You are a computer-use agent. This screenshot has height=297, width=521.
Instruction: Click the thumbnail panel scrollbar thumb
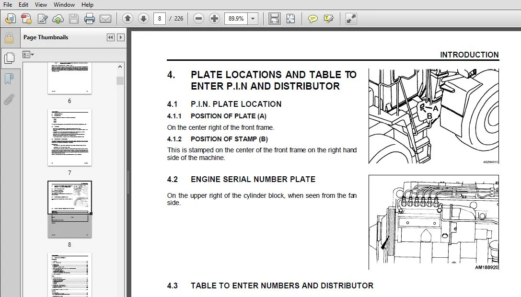120,81
